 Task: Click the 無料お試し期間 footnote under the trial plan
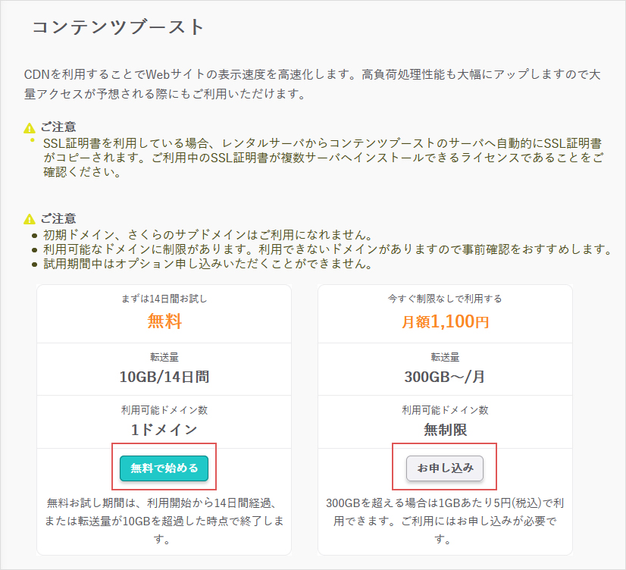point(164,521)
